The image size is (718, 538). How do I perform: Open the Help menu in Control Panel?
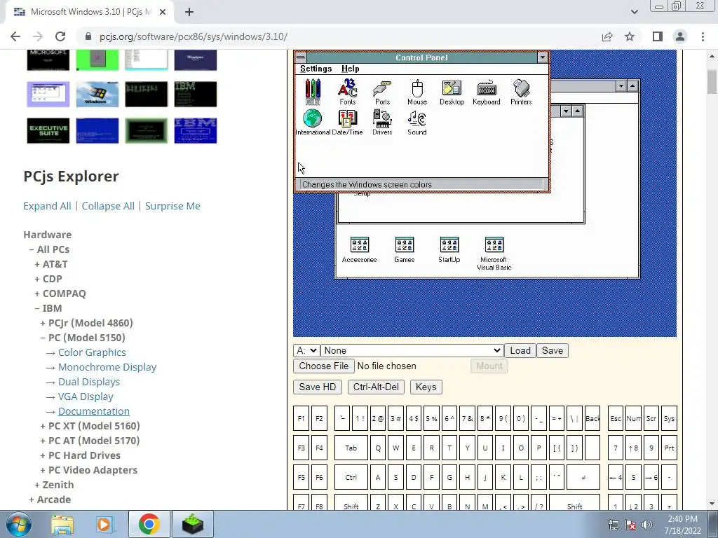point(351,69)
